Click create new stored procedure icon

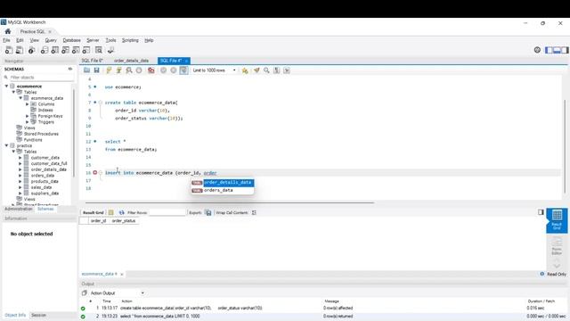pyautogui.click(x=76, y=50)
